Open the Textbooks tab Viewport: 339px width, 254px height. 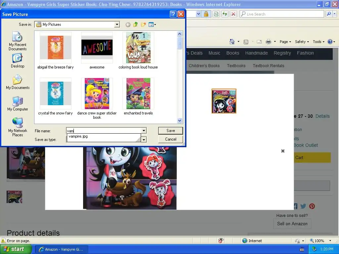tap(236, 66)
